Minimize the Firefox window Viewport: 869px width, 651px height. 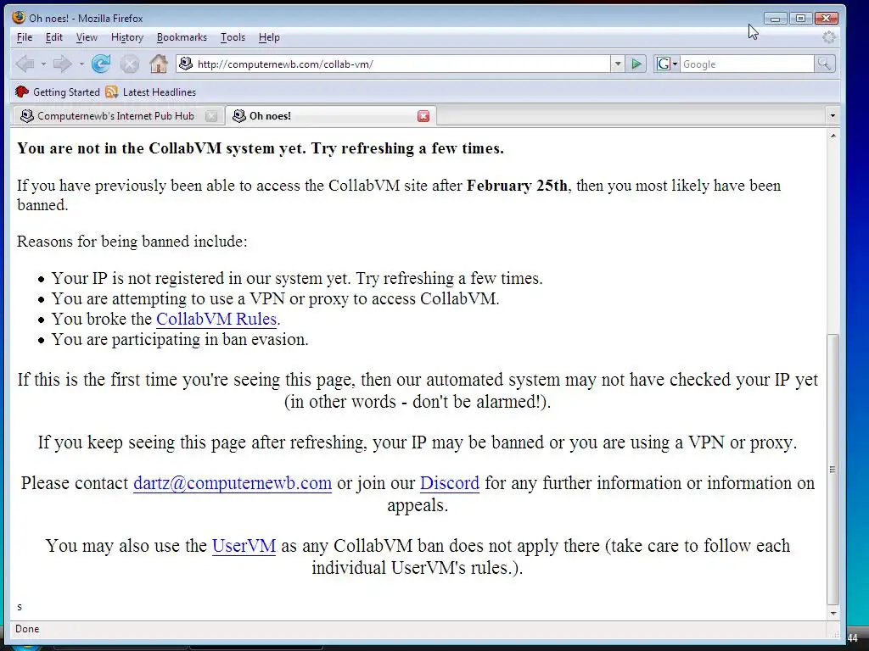[776, 19]
